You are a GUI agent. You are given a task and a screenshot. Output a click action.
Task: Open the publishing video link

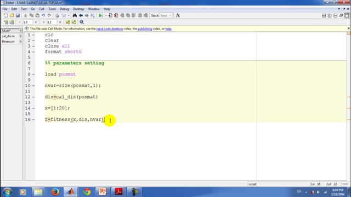pyautogui.click(x=145, y=29)
